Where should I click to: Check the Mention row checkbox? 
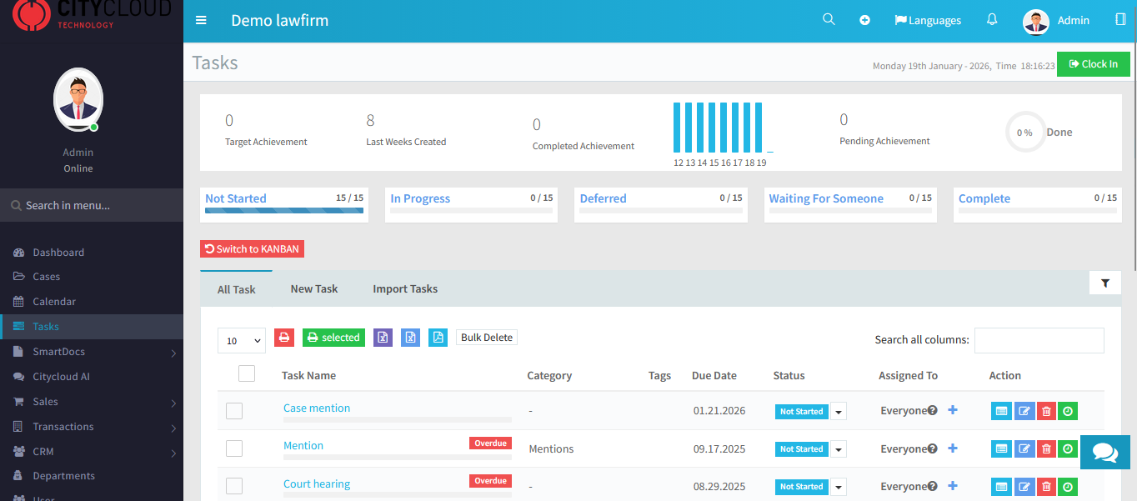click(x=234, y=448)
